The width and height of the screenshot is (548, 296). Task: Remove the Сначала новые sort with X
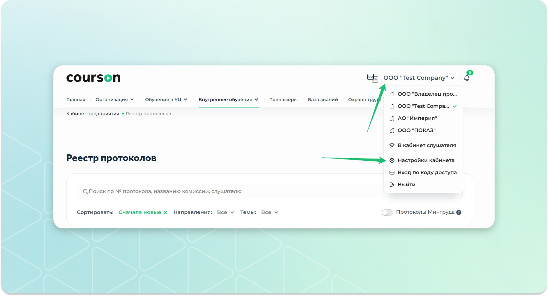point(165,213)
